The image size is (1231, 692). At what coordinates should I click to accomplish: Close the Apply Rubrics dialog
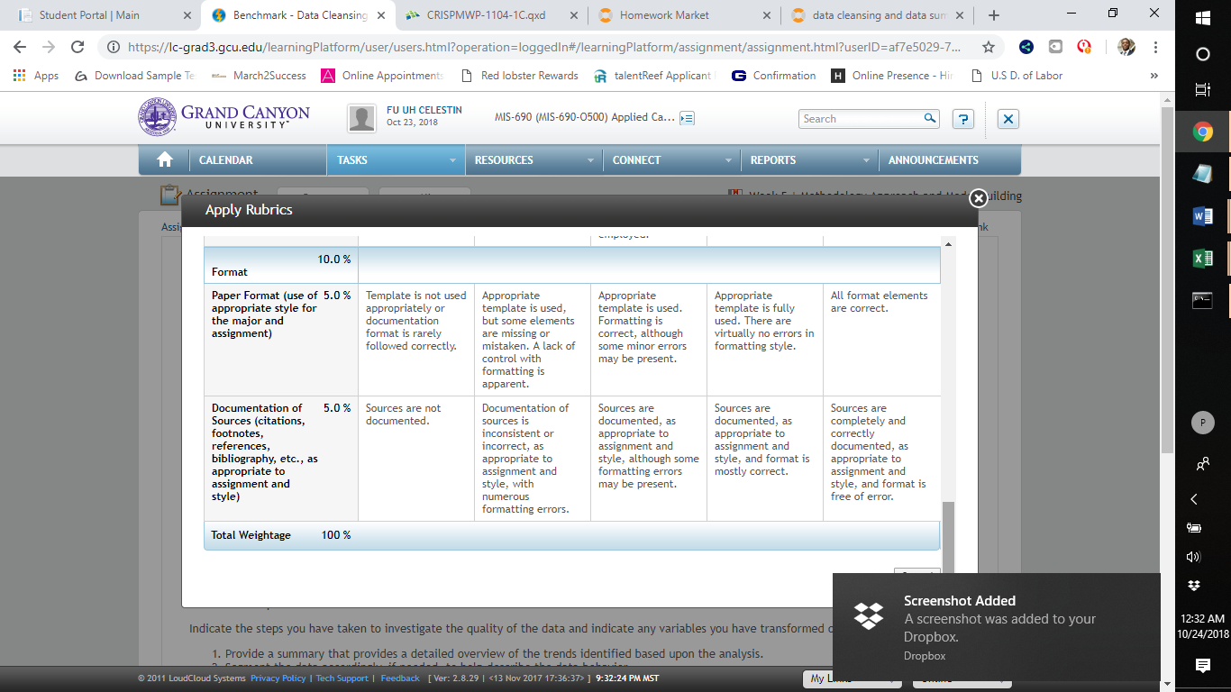(x=978, y=198)
